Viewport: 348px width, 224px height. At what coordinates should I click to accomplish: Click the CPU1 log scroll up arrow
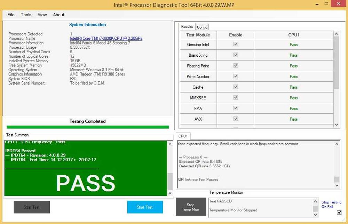(x=337, y=144)
